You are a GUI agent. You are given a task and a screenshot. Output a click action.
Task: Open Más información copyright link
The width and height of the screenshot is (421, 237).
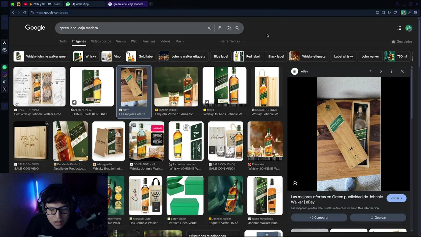pyautogui.click(x=368, y=208)
